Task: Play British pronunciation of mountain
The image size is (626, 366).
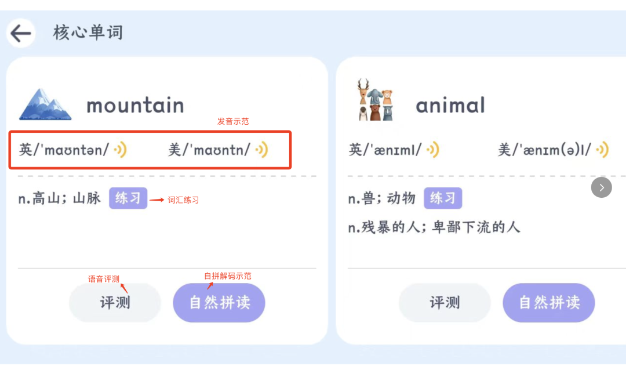Action: point(121,150)
